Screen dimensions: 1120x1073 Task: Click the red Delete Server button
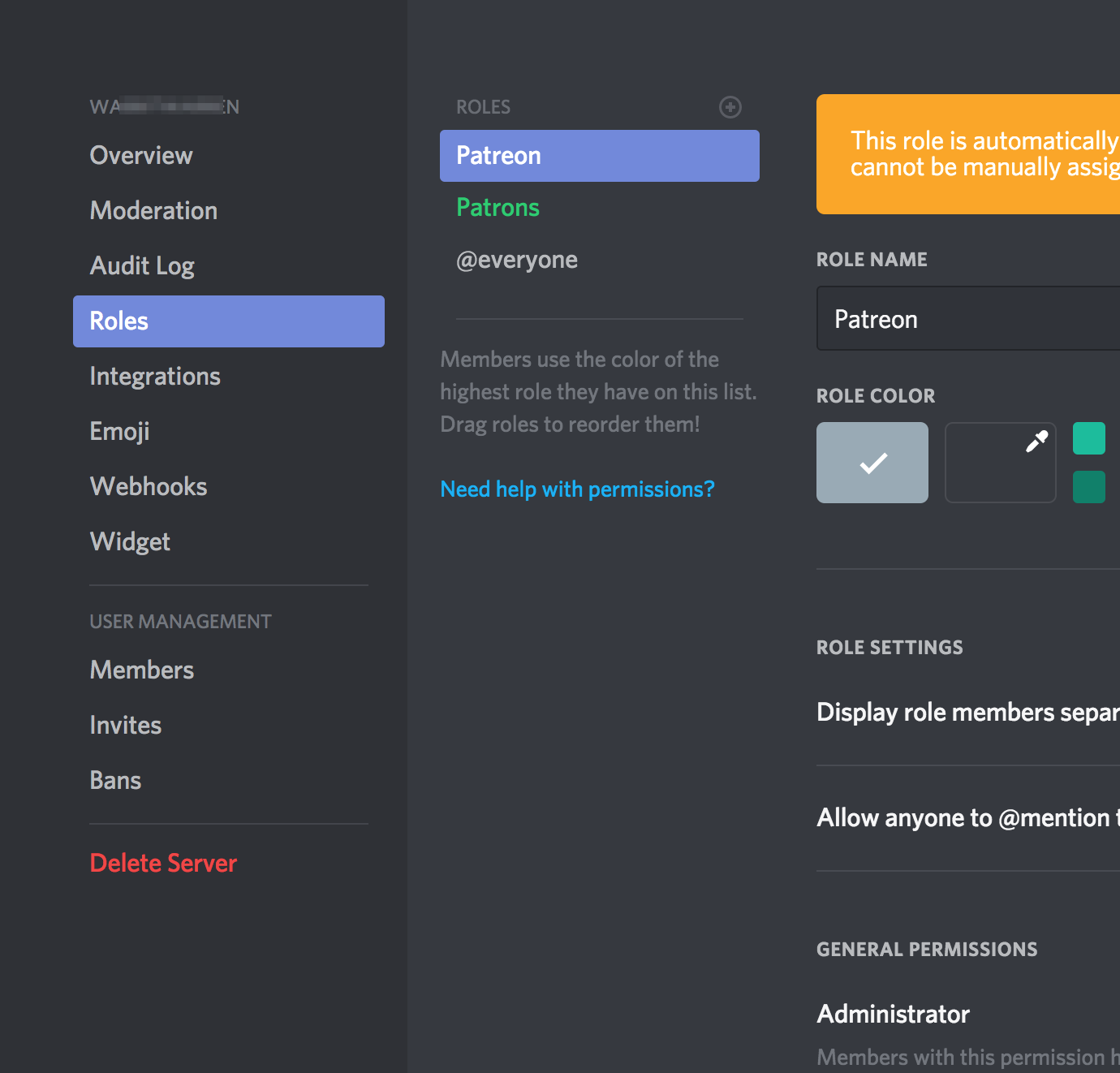(163, 864)
